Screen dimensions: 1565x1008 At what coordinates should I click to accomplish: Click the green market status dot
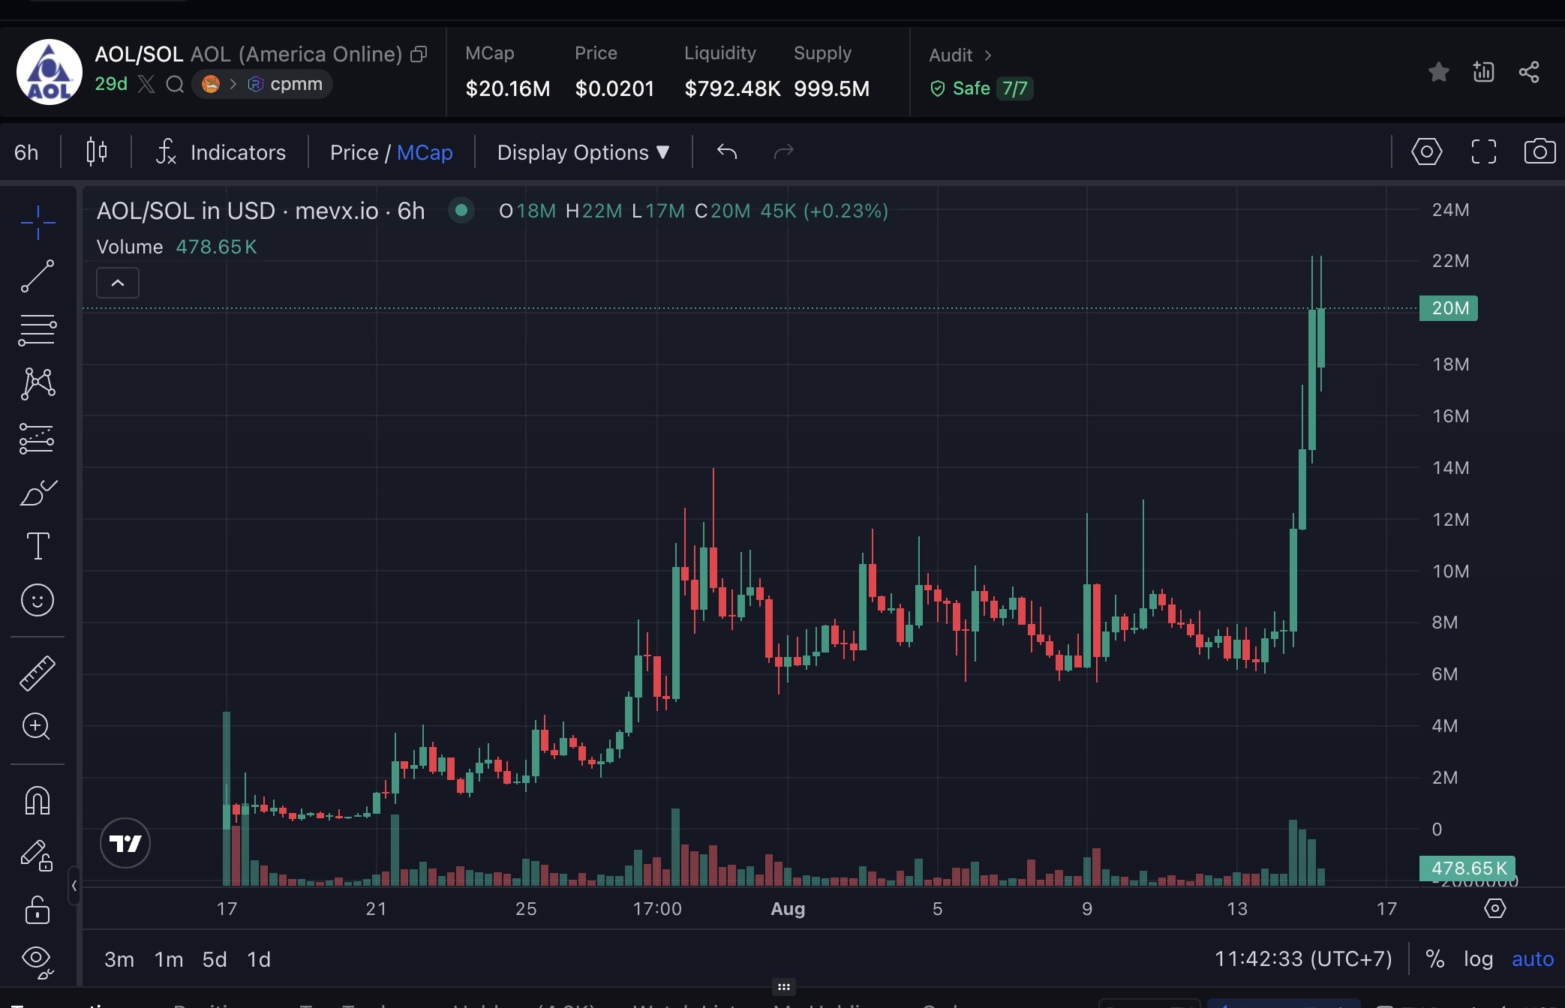point(461,211)
